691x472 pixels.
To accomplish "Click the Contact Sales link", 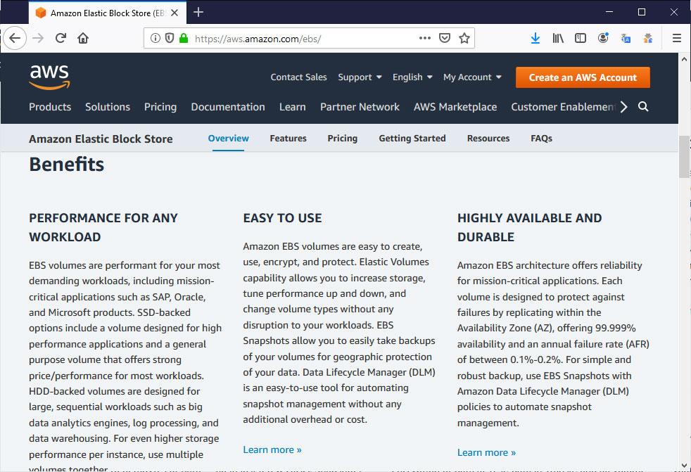I will pos(299,77).
